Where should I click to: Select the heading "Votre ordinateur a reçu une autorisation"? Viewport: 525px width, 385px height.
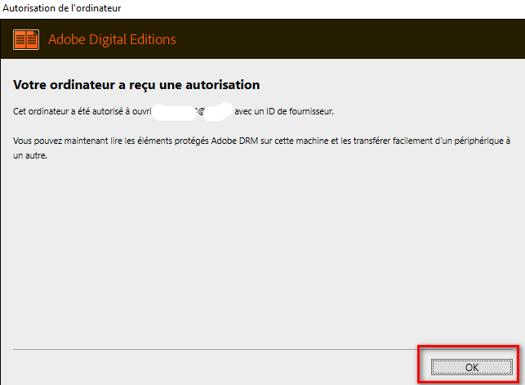pos(136,84)
